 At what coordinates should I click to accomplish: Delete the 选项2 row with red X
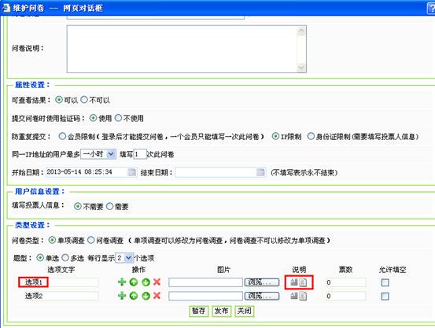[x=157, y=296]
